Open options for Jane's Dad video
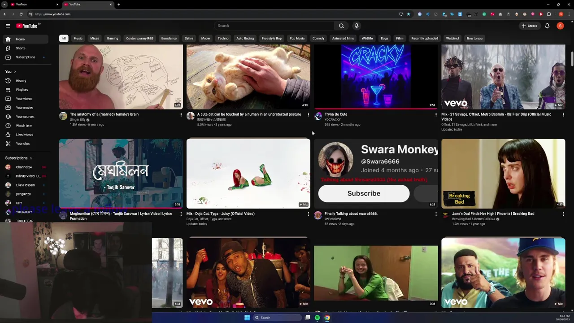Screen dimensions: 574x323 pos(563,214)
